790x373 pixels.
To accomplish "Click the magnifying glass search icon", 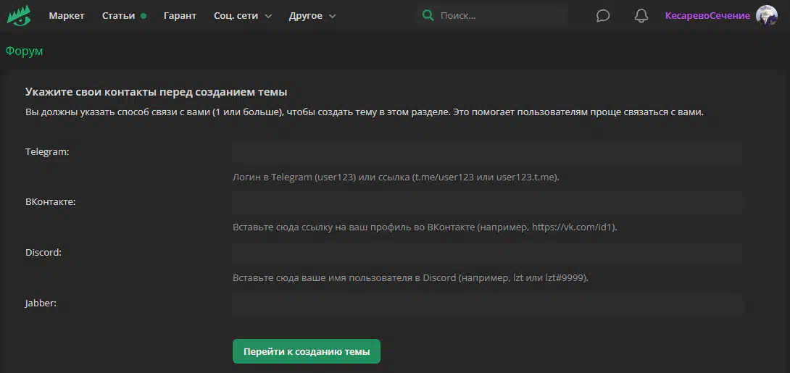I will [x=428, y=15].
